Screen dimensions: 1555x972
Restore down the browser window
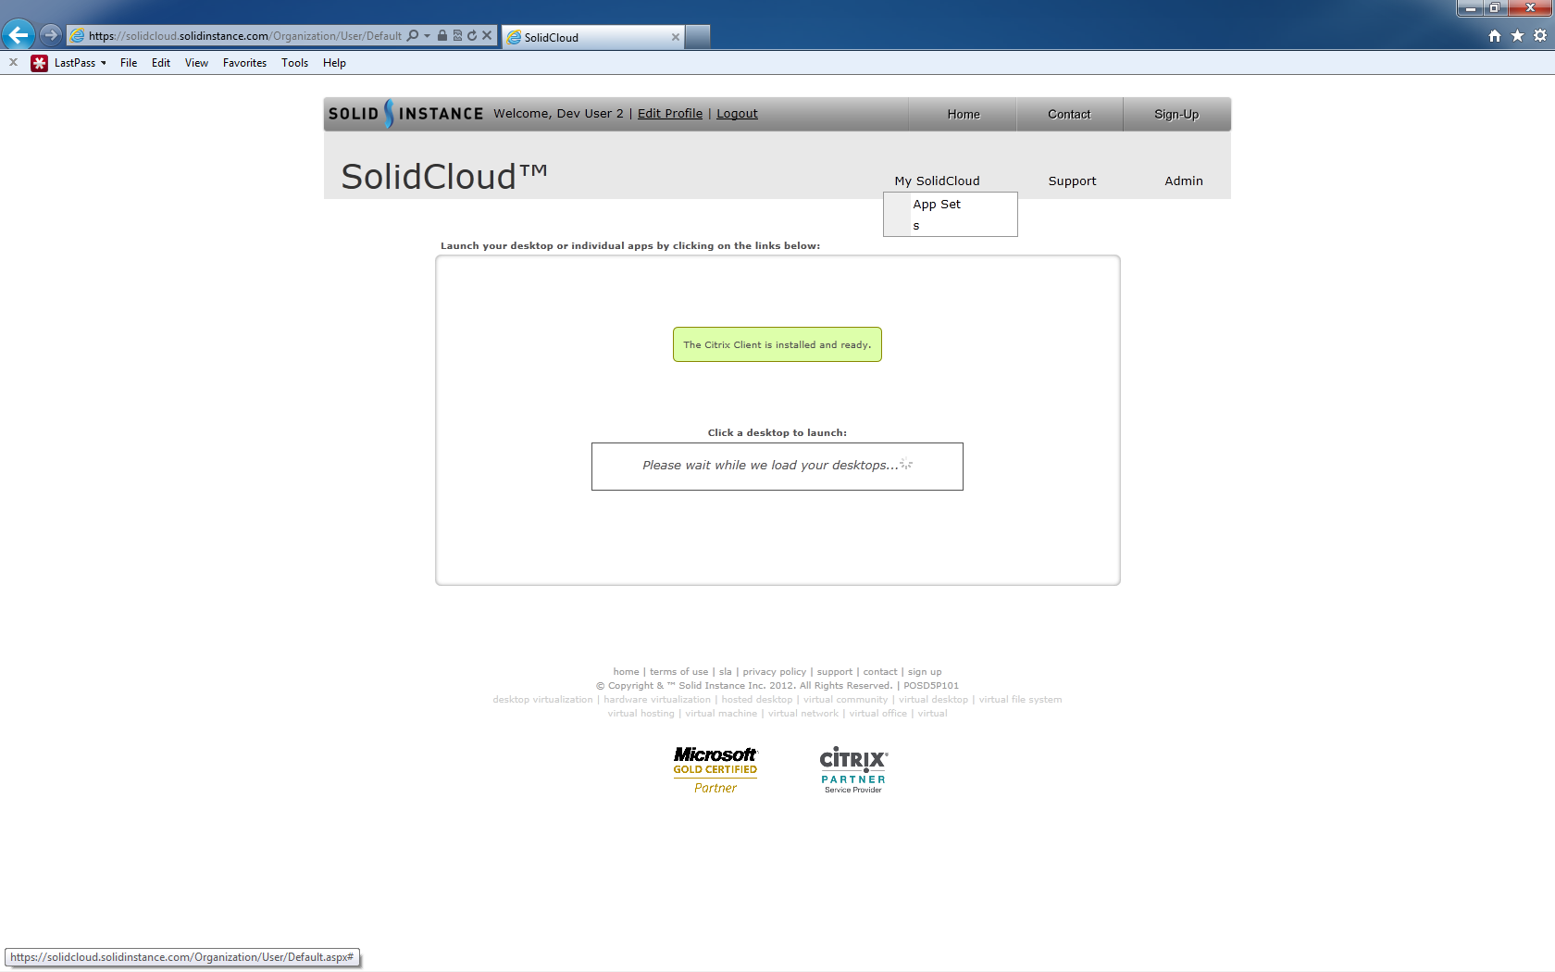point(1495,8)
